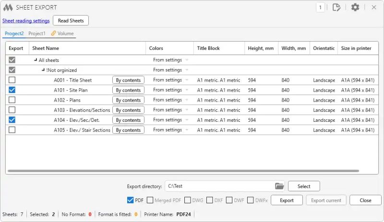384x222 pixels.
Task: Open Sheet reading settings link
Action: tap(26, 21)
